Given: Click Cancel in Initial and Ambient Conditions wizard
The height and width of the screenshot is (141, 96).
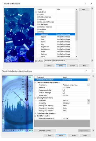Looking at the screenshot, I should 73,135.
